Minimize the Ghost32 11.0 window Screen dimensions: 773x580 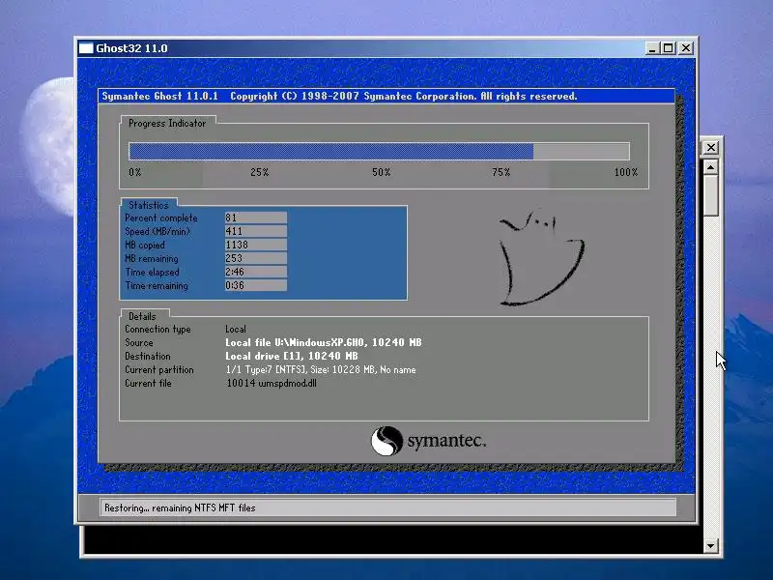click(x=652, y=48)
